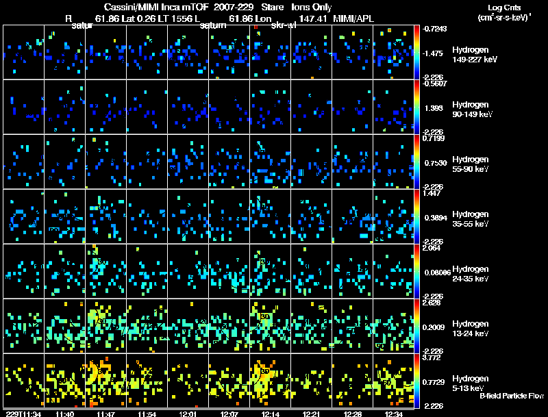Open the Hydrogen 5-13 keV panel at 12:14
This screenshot has height=417, width=548.
click(270, 381)
